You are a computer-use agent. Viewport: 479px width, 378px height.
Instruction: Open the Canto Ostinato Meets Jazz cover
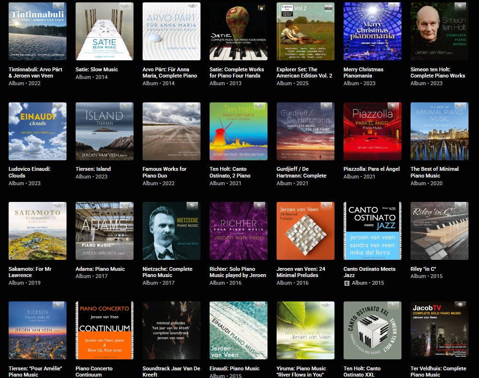tap(372, 231)
